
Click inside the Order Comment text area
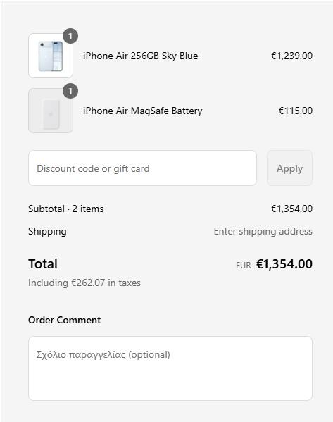tap(170, 368)
